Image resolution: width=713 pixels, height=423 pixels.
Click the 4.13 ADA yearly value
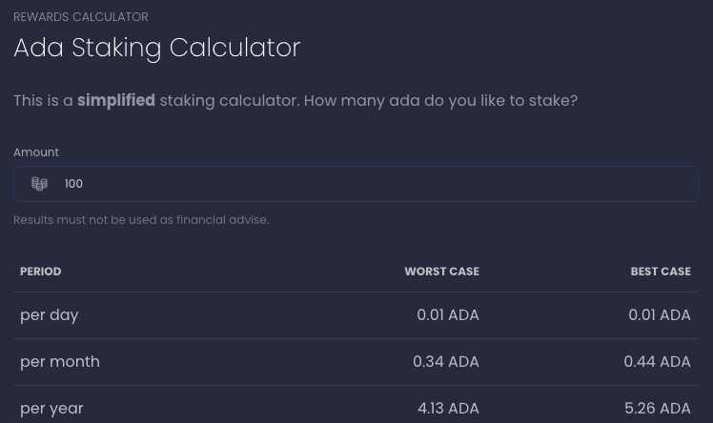pos(448,409)
